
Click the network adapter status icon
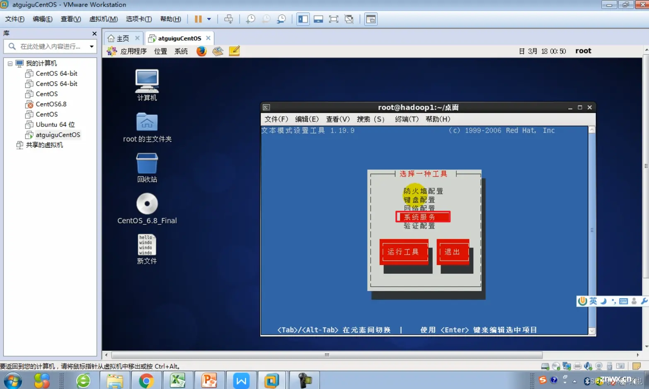coord(567,366)
